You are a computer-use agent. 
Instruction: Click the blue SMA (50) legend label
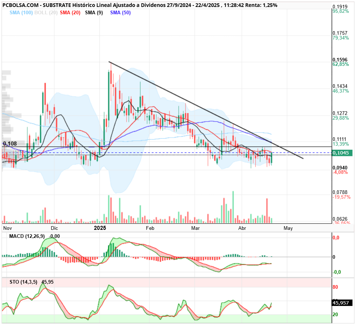click(x=120, y=13)
